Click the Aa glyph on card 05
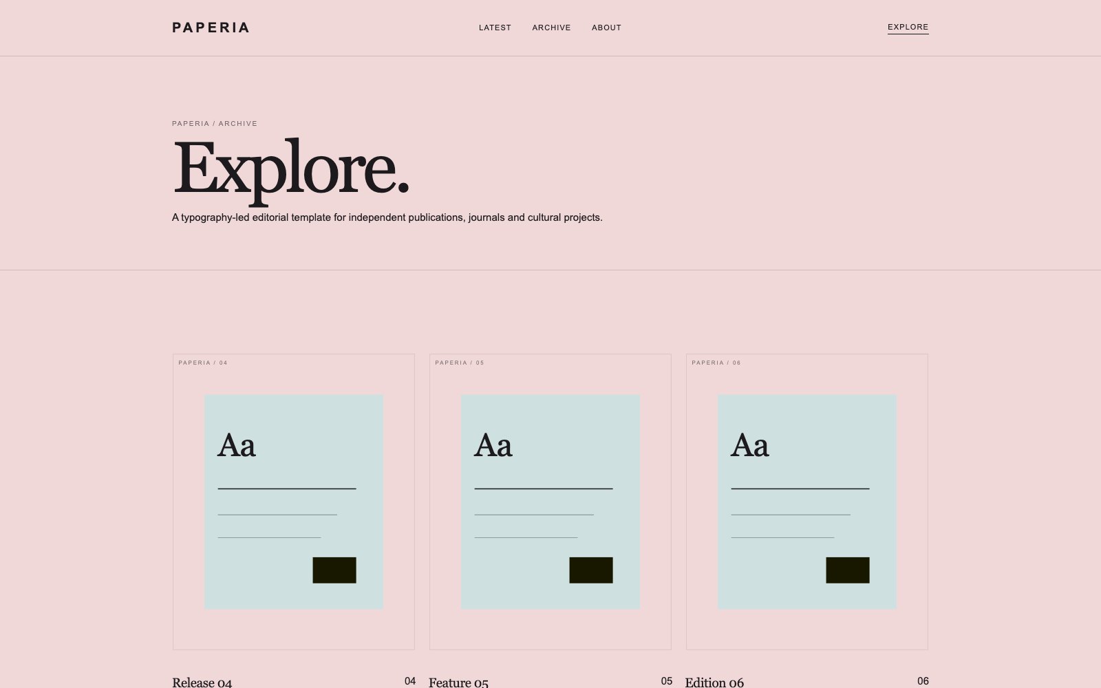The height and width of the screenshot is (688, 1101). click(x=493, y=445)
